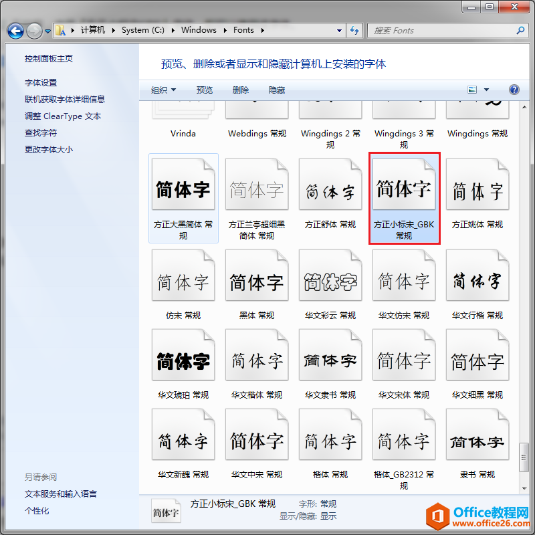Select the 隶书 常规 font icon
The width and height of the screenshot is (535, 535).
[x=477, y=434]
